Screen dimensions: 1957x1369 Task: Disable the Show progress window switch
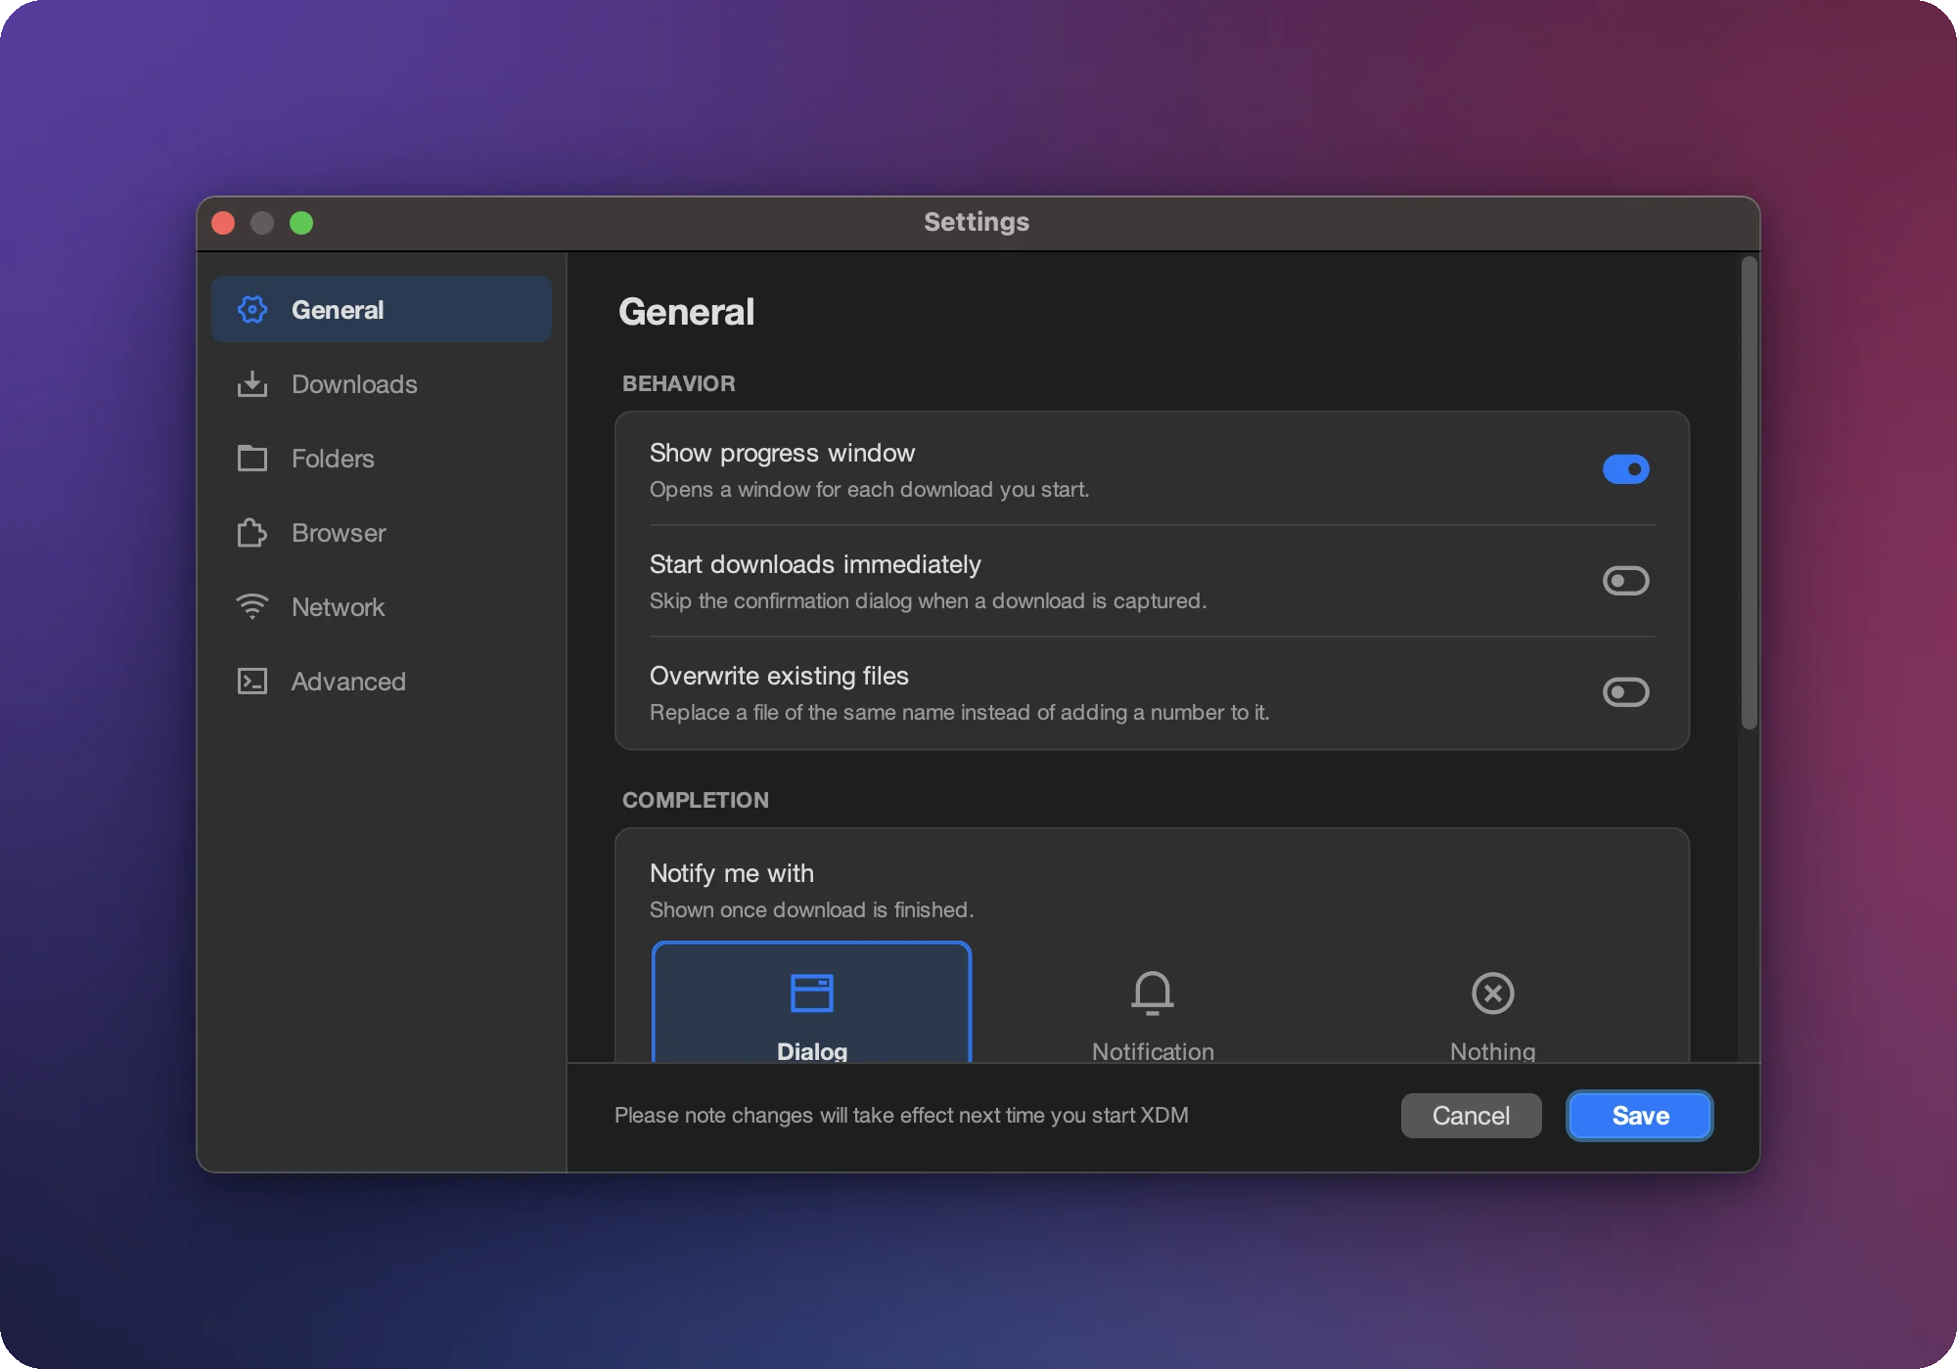(x=1626, y=469)
